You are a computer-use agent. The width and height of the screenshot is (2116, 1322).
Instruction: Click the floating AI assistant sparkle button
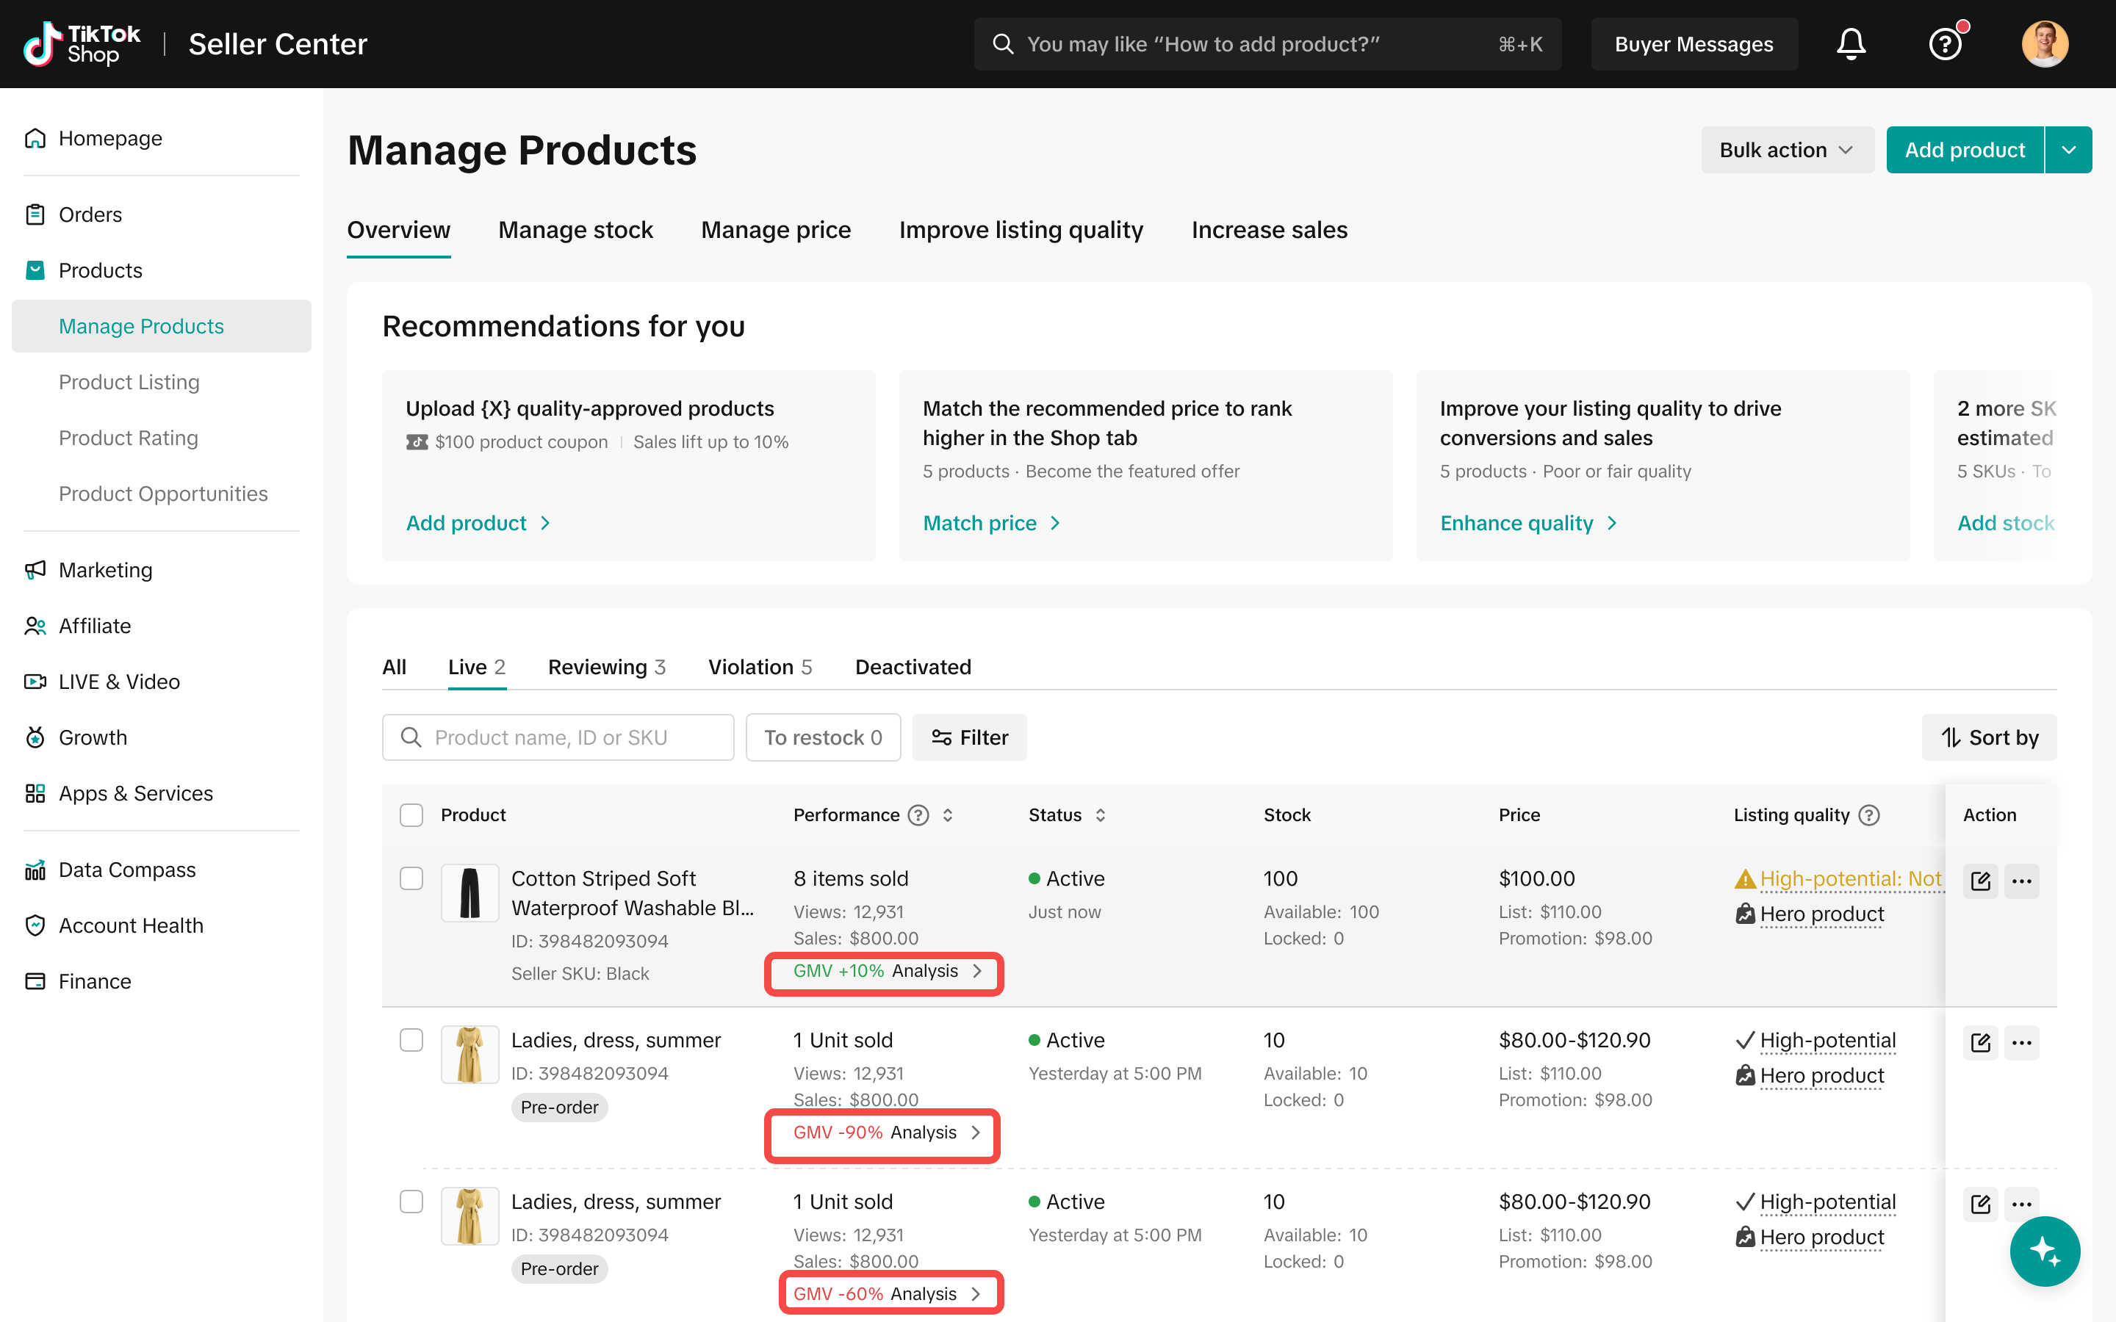tap(2044, 1251)
